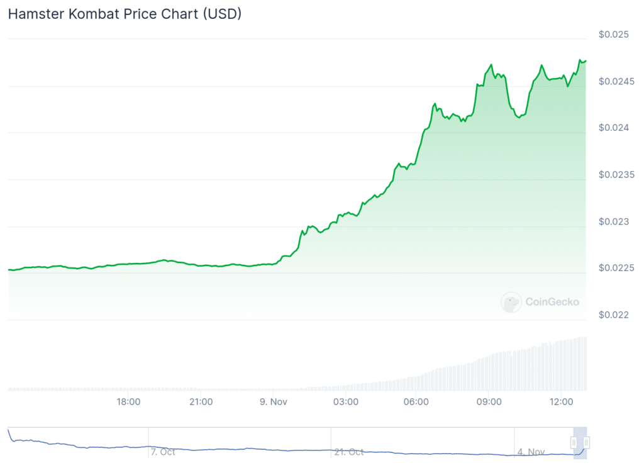Click the 06:00 time axis label
Viewport: 644px width, 470px height.
pyautogui.click(x=417, y=401)
